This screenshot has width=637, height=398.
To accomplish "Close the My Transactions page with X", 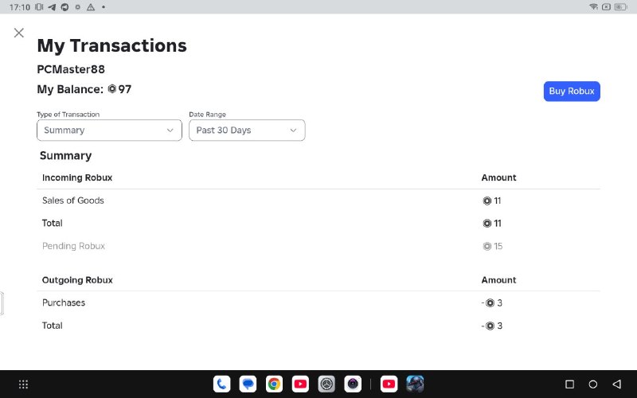I will pyautogui.click(x=18, y=33).
